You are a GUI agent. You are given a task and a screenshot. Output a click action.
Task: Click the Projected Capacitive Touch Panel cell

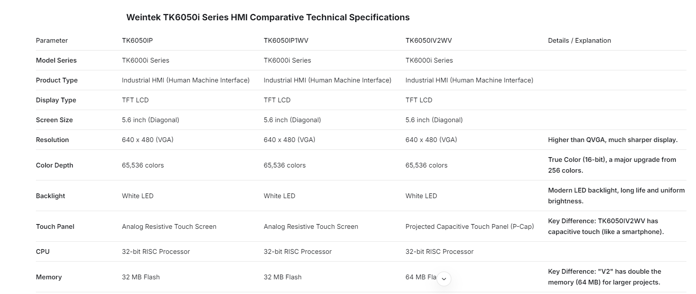(x=469, y=227)
